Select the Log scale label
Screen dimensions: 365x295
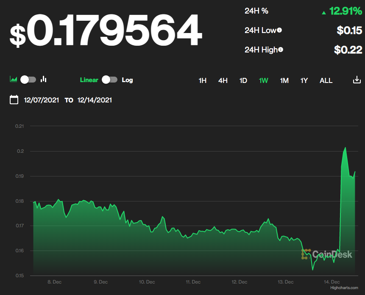click(x=127, y=80)
